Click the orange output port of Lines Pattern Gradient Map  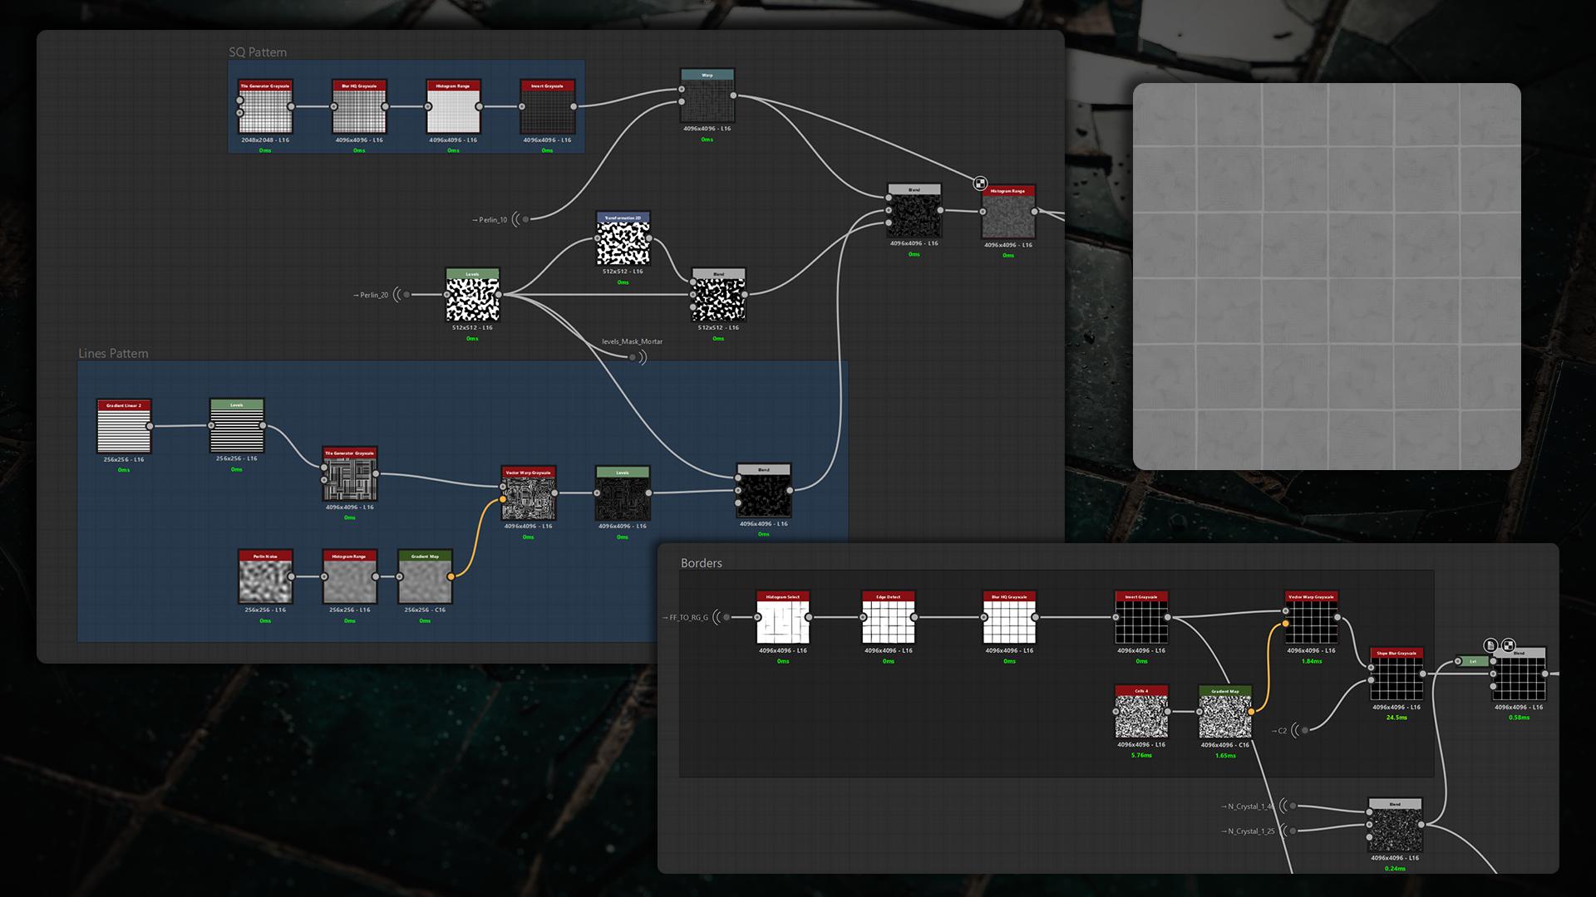coord(451,576)
